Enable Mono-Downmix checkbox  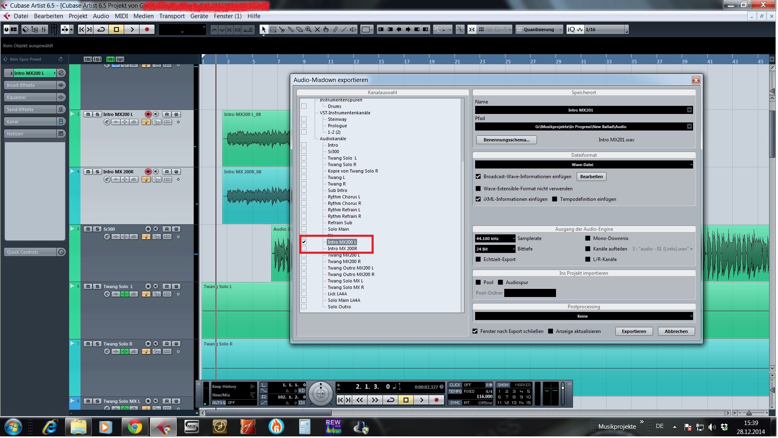click(x=589, y=239)
